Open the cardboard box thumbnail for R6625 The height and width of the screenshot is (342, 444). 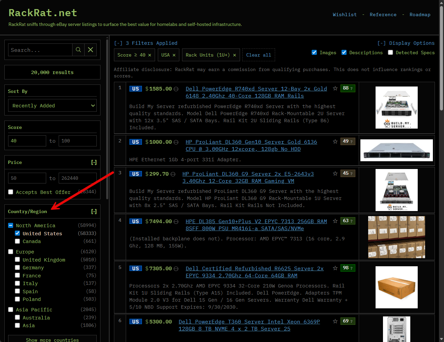[396, 287]
